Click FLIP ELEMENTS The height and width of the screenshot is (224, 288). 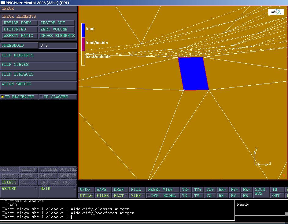pos(39,56)
